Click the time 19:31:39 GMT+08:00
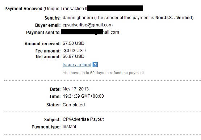 tap(83, 96)
